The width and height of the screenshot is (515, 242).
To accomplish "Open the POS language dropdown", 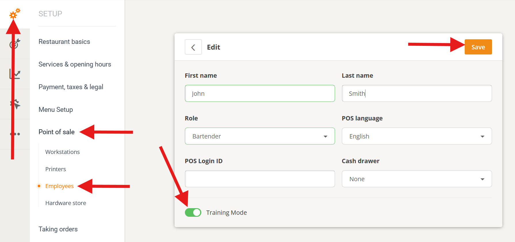I will click(417, 136).
